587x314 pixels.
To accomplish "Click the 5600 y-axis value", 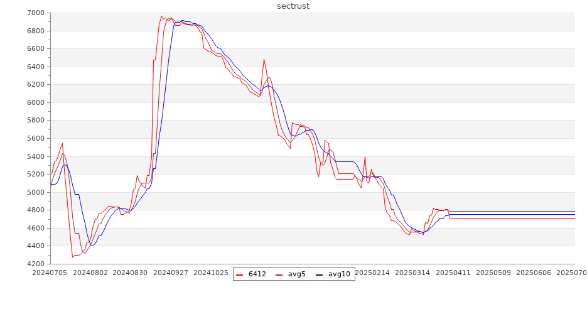I will [35, 138].
